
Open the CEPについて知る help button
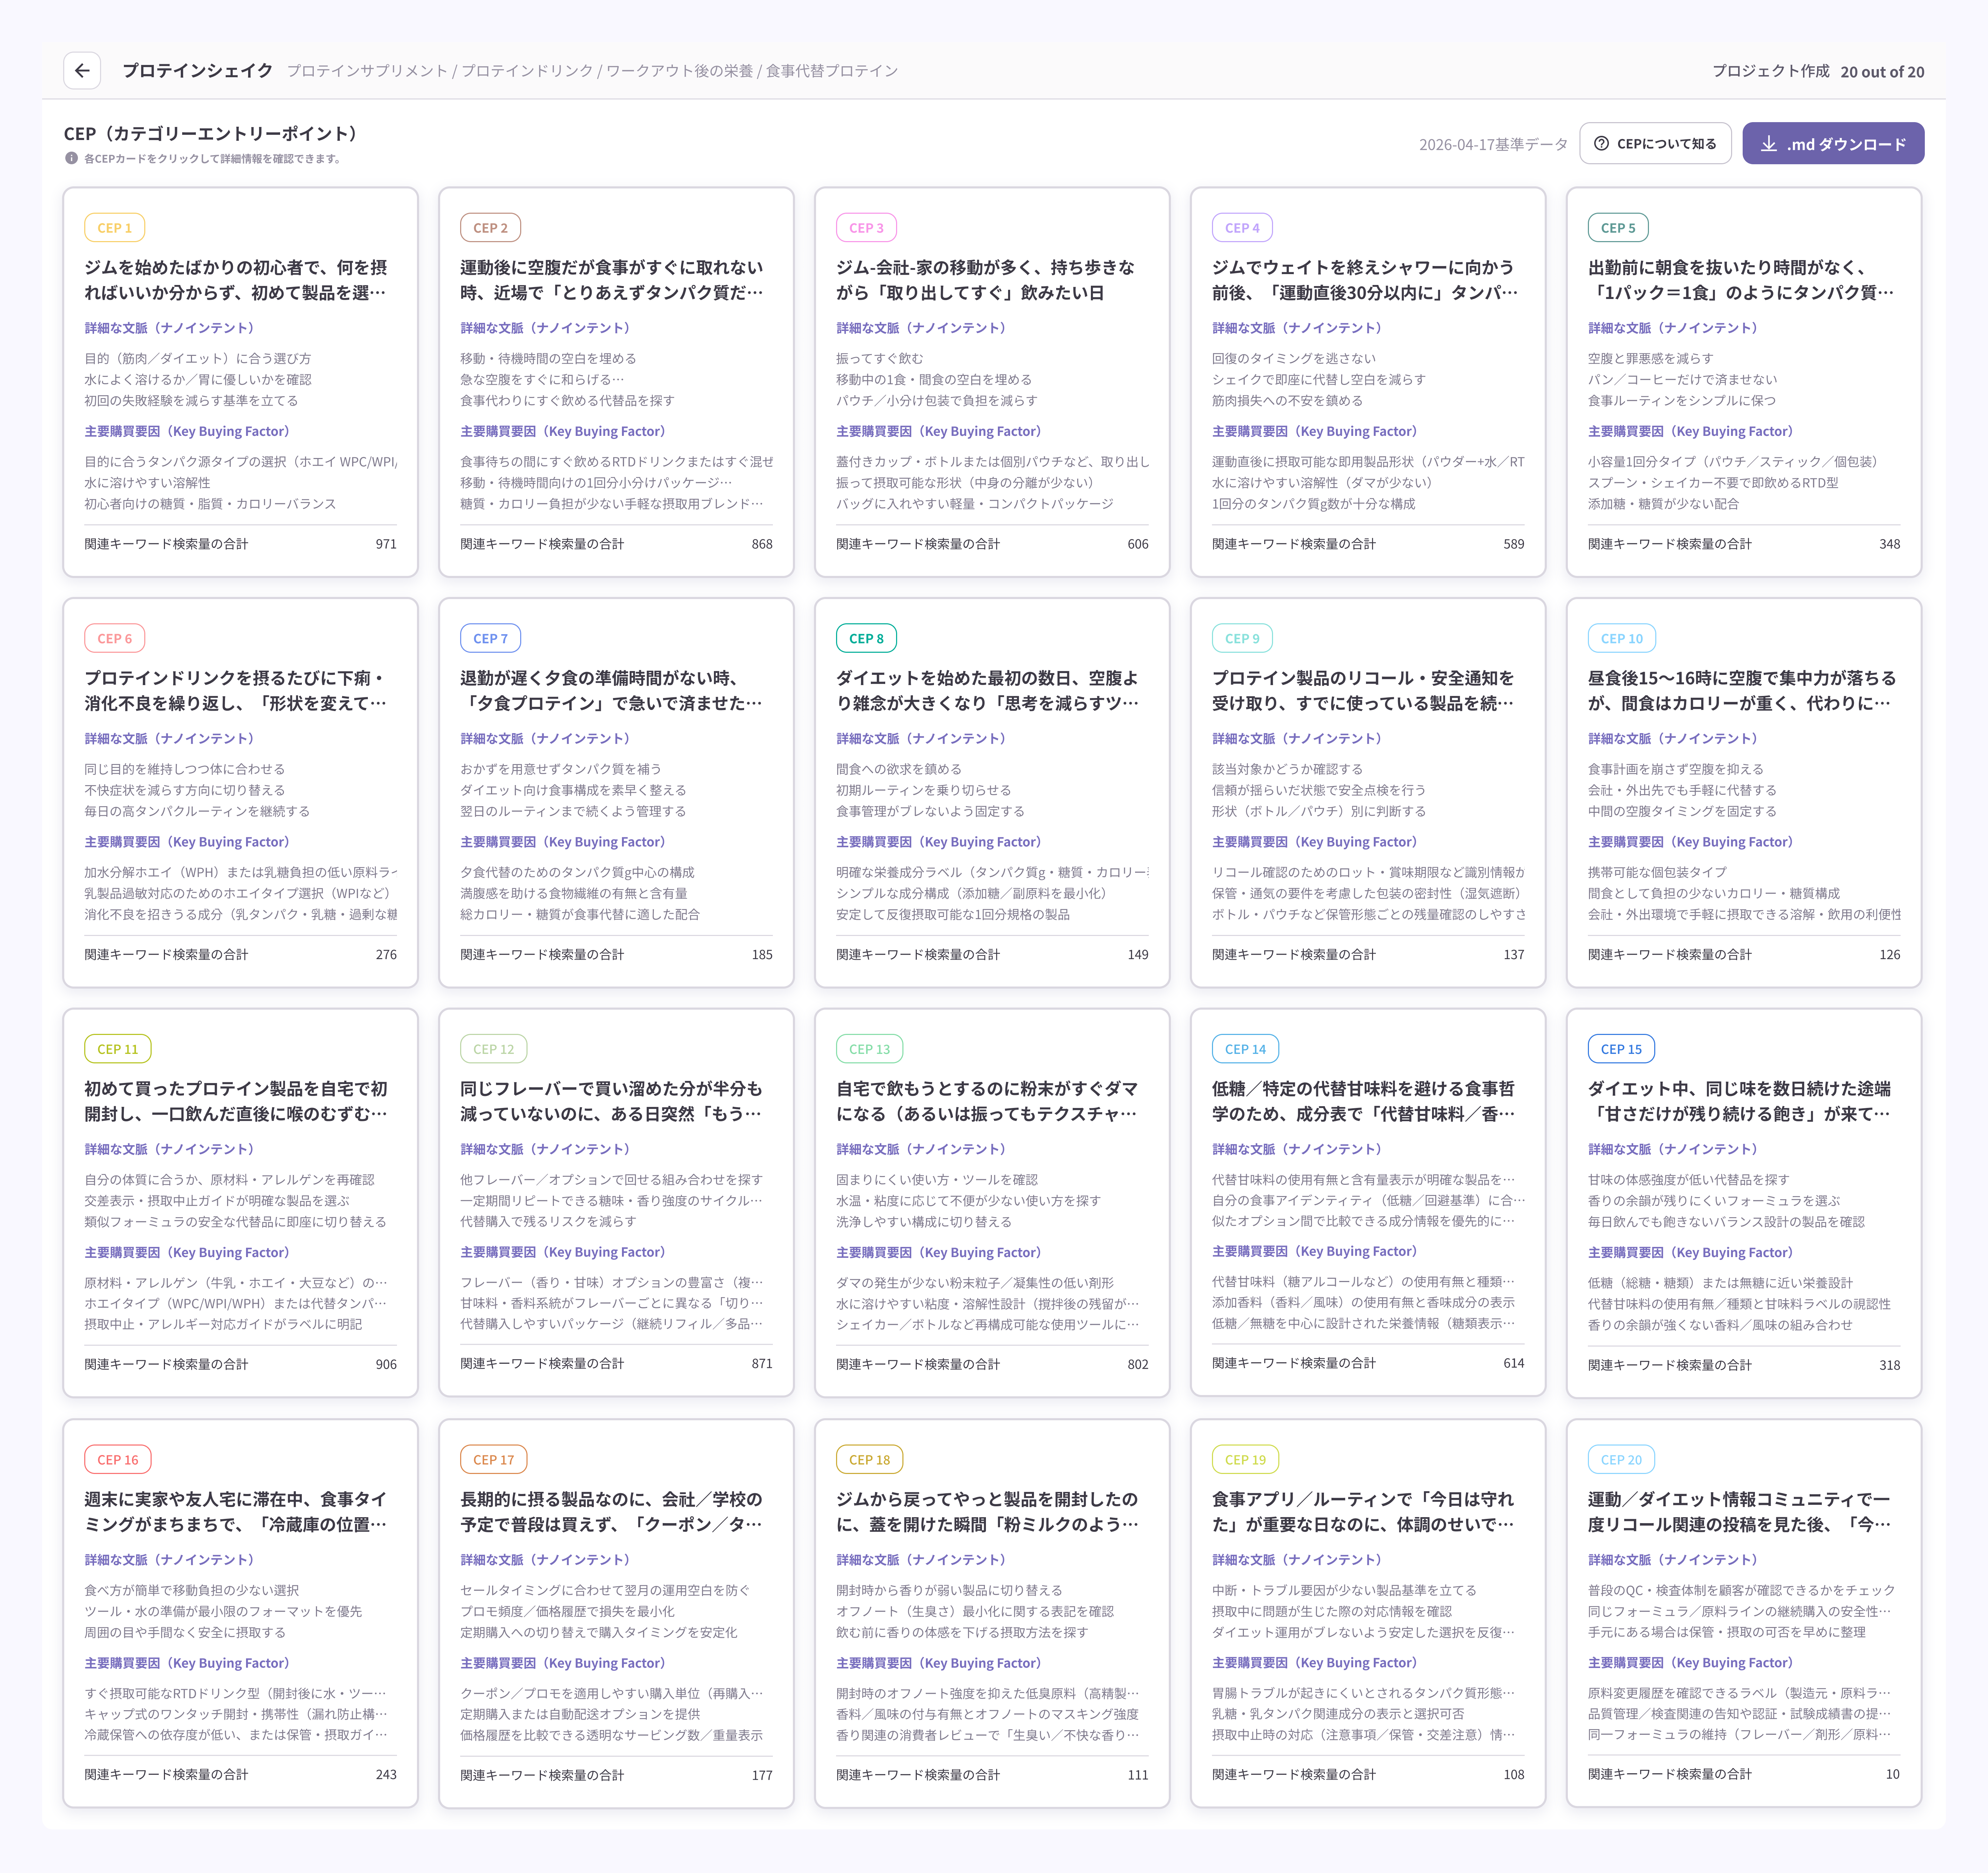[x=1655, y=144]
